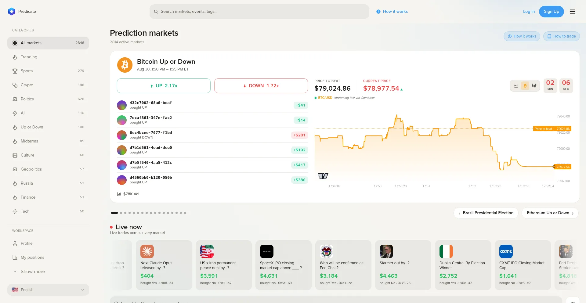Click the Dublin-Central By-Election flag thumbnail
Screen dimensions: 586x303
pos(446,251)
